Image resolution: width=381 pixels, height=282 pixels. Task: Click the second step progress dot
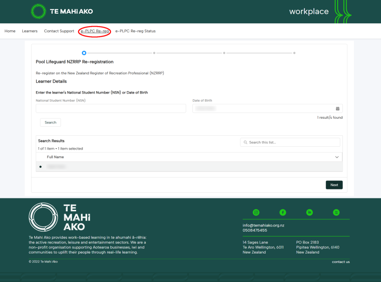154,53
